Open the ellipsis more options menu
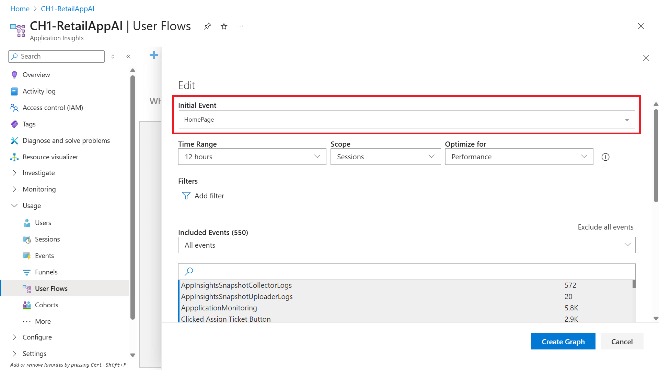 240,26
